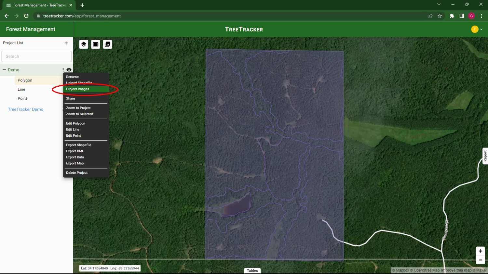Click Delete Project in the menu
The width and height of the screenshot is (488, 274).
pos(77,173)
